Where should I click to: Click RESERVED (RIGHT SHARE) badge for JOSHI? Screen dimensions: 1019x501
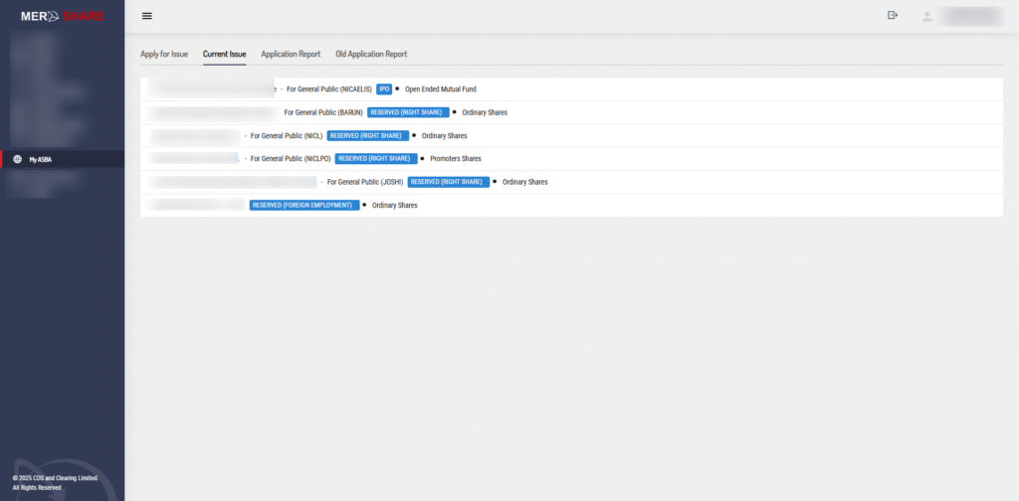click(449, 182)
